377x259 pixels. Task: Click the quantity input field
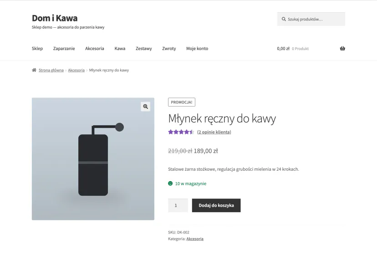click(x=178, y=205)
